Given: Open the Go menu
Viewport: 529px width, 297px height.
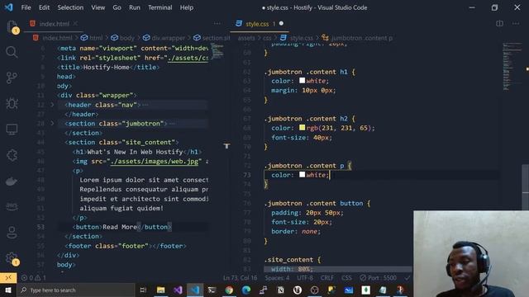Looking at the screenshot, I should (117, 7).
